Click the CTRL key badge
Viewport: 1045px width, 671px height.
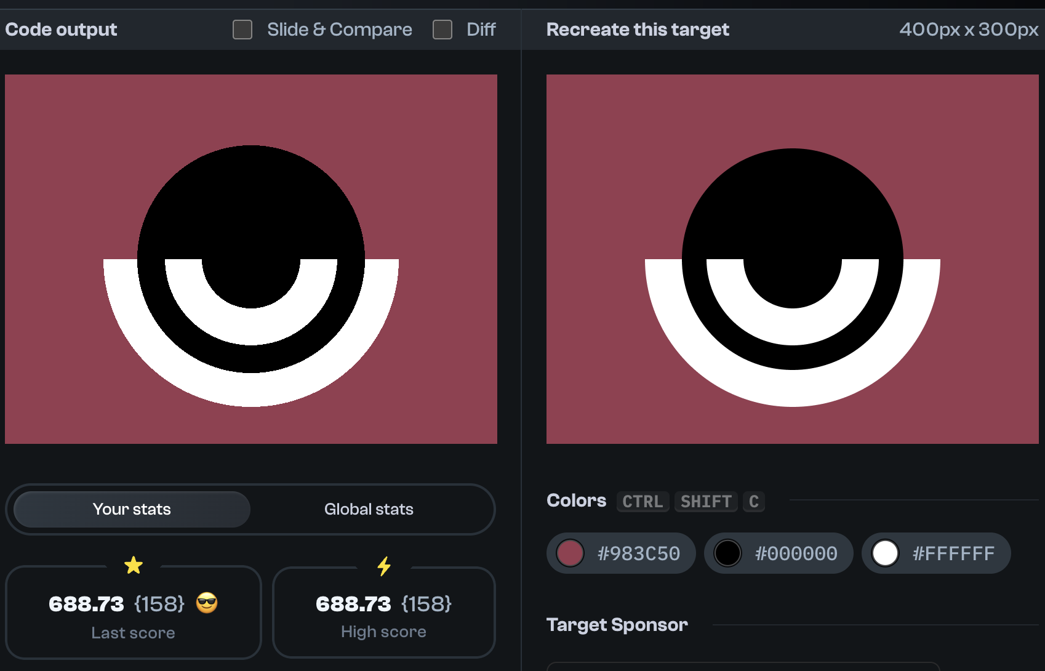point(643,501)
